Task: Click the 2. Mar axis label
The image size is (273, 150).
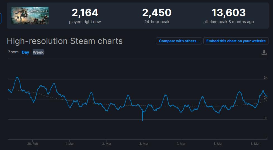Action: click(107, 144)
